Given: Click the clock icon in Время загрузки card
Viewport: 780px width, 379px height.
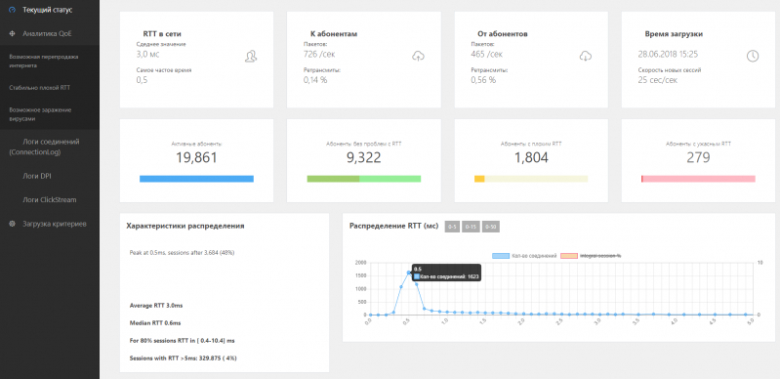Looking at the screenshot, I should (753, 56).
